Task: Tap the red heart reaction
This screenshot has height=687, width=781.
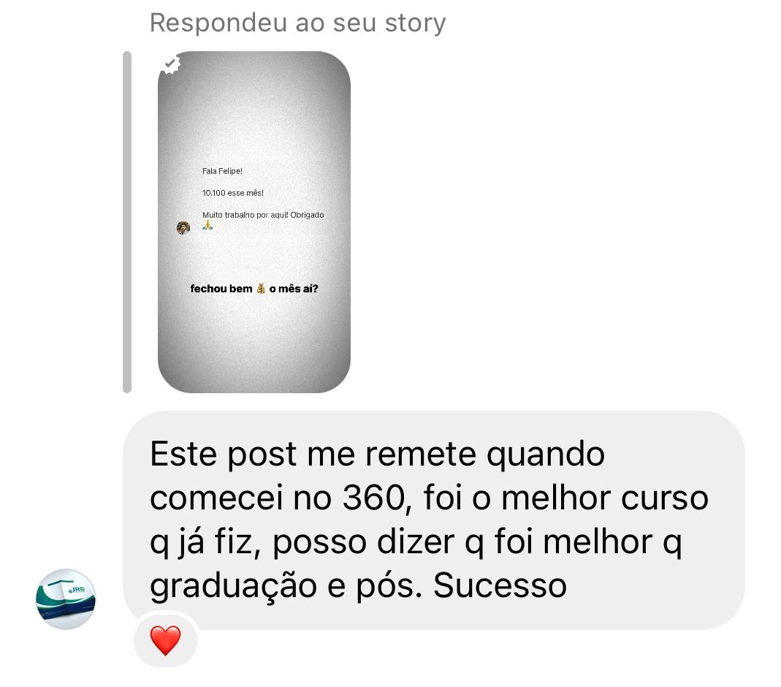Action: [165, 641]
